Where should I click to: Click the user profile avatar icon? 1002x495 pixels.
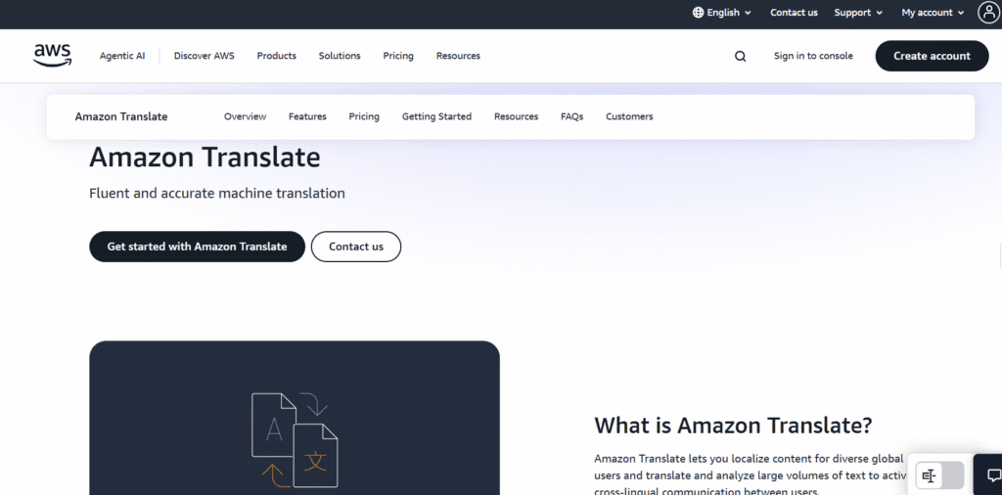tap(989, 12)
